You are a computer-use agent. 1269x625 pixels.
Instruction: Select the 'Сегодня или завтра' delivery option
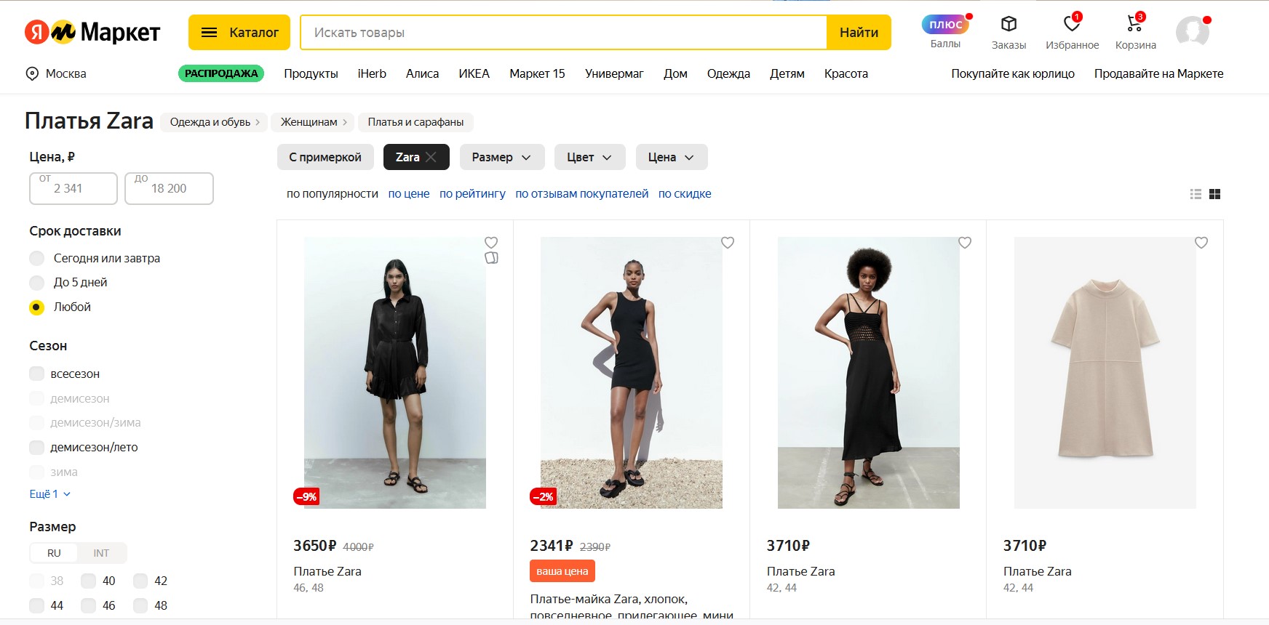click(x=36, y=258)
